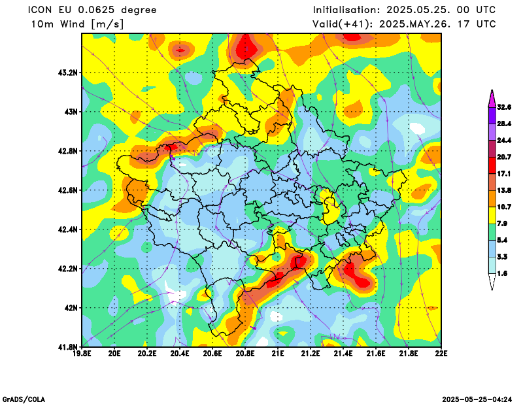Click the GrADS/COLA credit text
523x404 pixels.
tap(24, 399)
